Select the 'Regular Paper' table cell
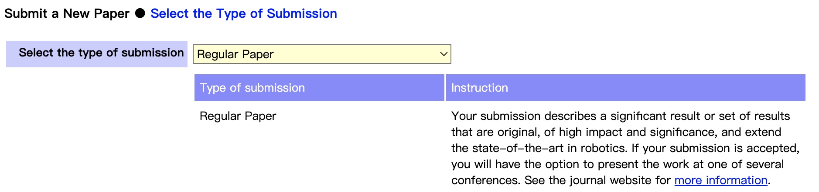The image size is (819, 192). tap(238, 116)
